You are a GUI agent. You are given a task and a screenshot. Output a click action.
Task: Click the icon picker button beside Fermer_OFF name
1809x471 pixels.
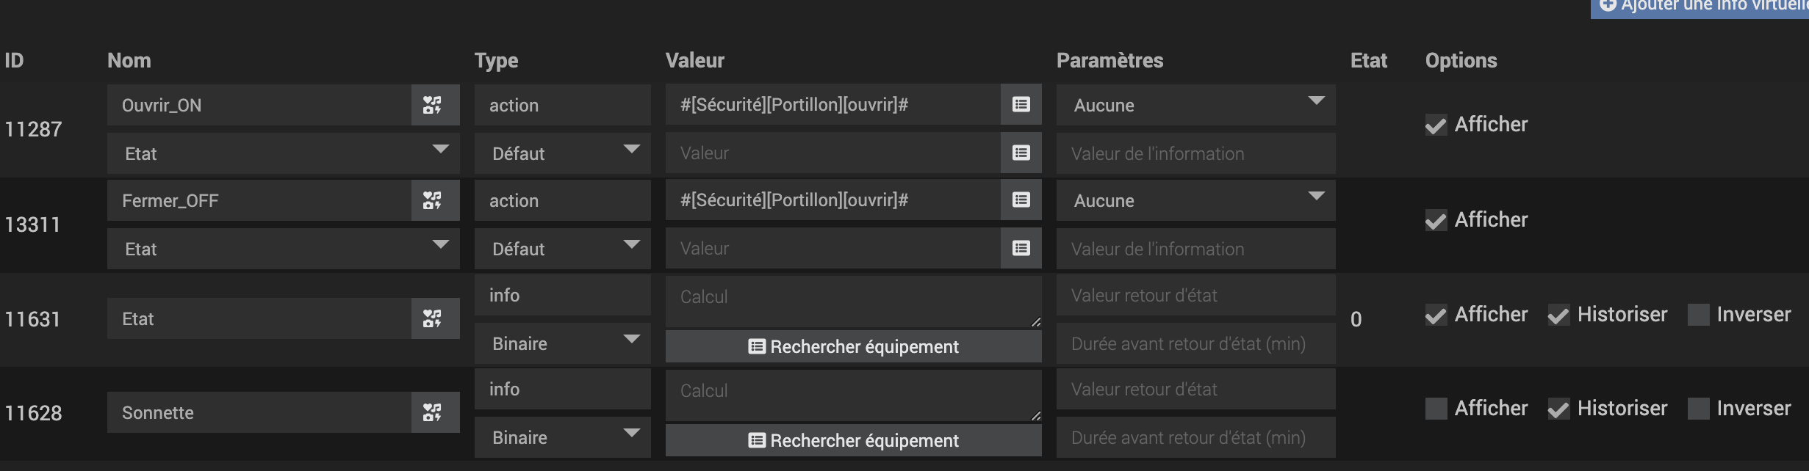(x=434, y=200)
